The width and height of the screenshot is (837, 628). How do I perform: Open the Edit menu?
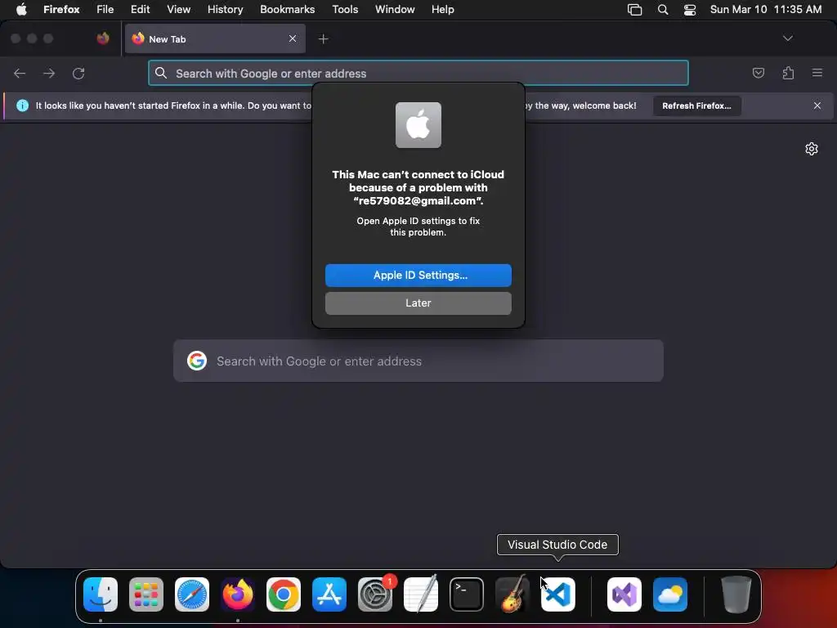[x=141, y=10]
